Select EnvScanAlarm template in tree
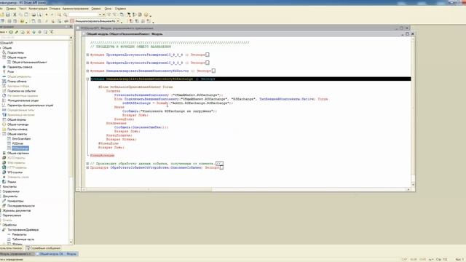The image size is (466, 262). (x=21, y=138)
